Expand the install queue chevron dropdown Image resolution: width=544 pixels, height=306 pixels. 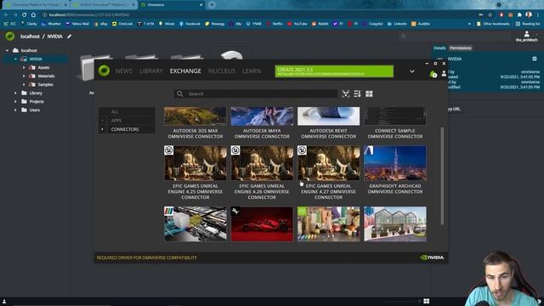[412, 71]
